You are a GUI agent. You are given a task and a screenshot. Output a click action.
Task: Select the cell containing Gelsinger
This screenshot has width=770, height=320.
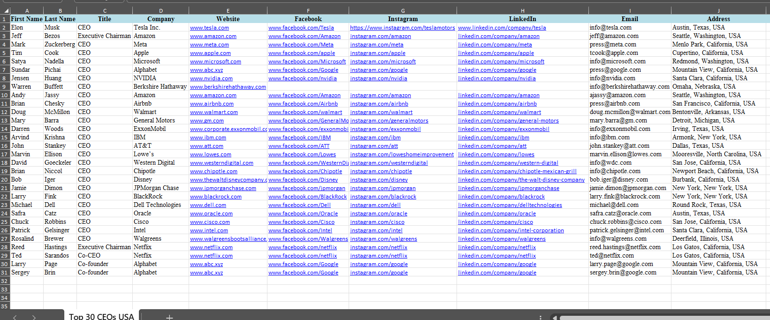60,230
